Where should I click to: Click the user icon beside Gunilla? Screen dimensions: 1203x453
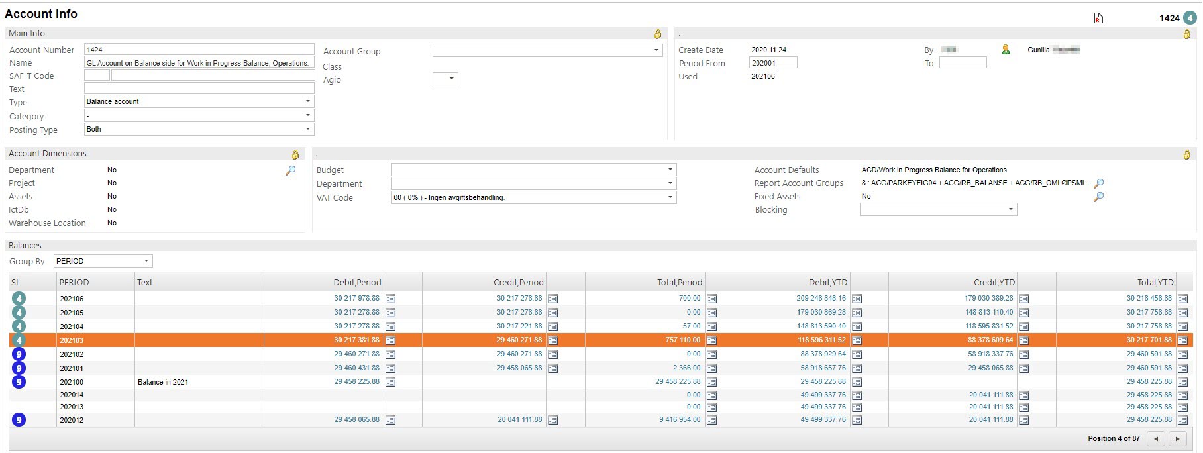pyautogui.click(x=1006, y=50)
